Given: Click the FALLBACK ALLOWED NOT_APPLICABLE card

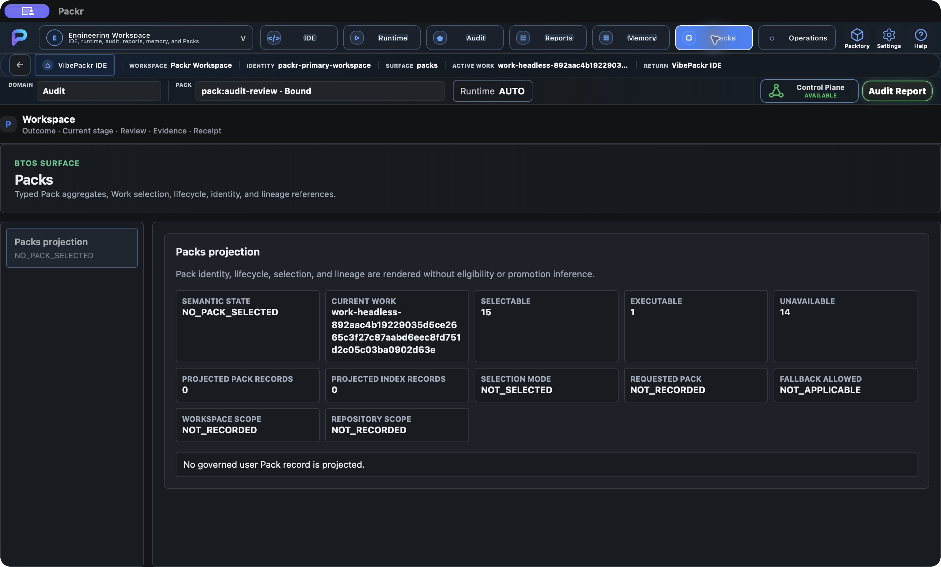Looking at the screenshot, I should tap(845, 385).
